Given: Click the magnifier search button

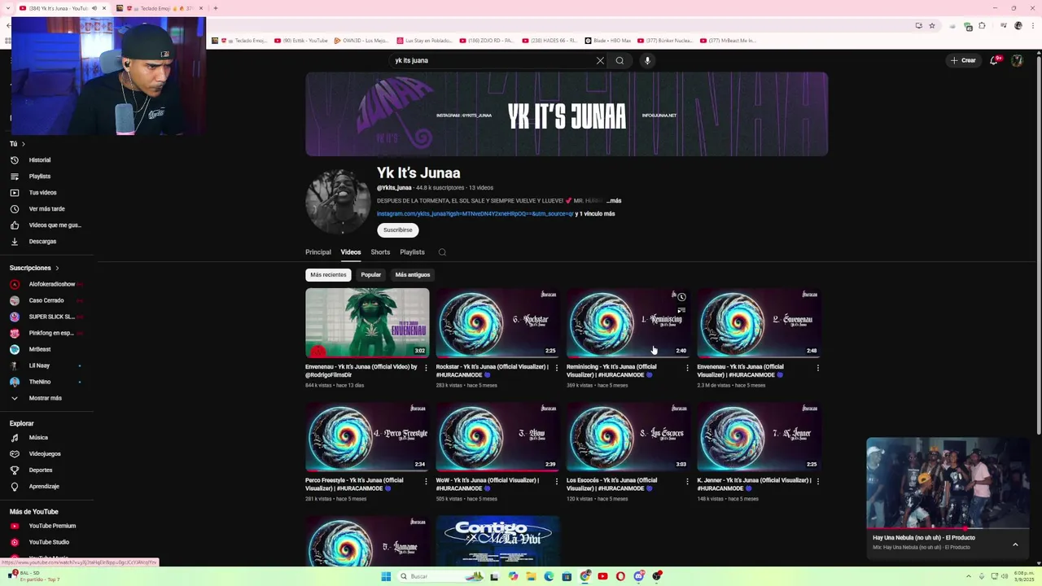Looking at the screenshot, I should pos(620,60).
